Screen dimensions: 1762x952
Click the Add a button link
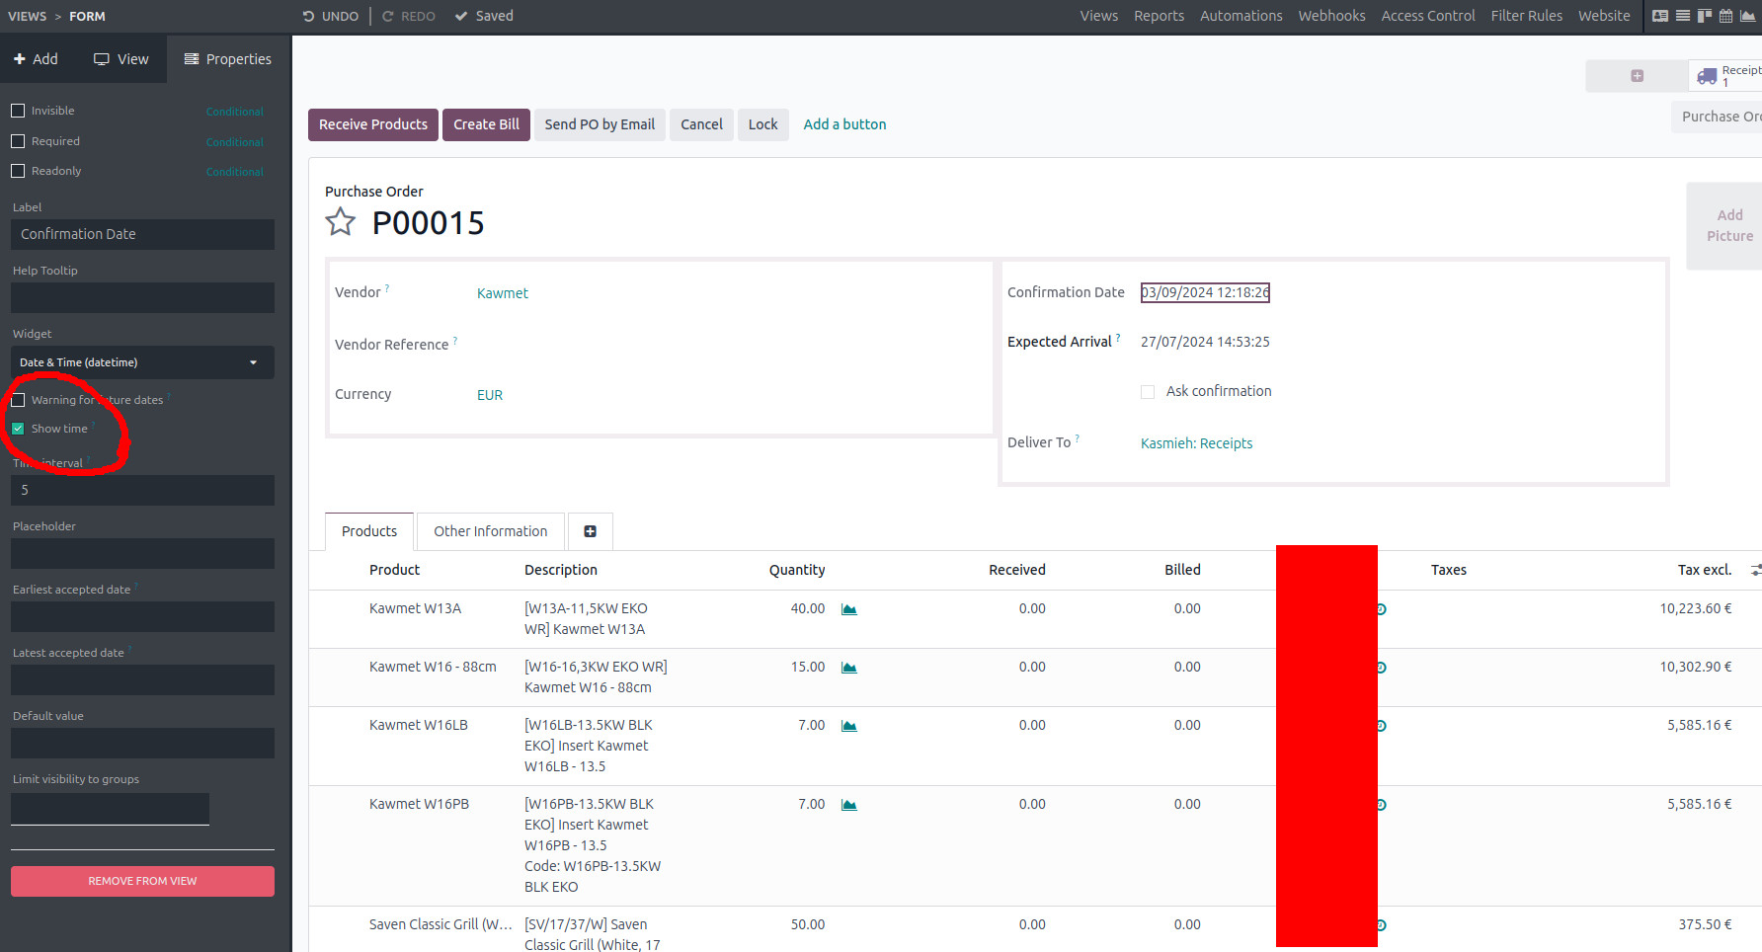844,124
